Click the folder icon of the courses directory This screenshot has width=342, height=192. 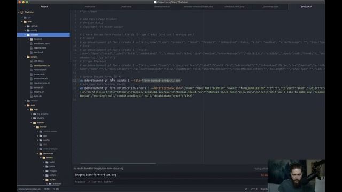click(x=32, y=39)
